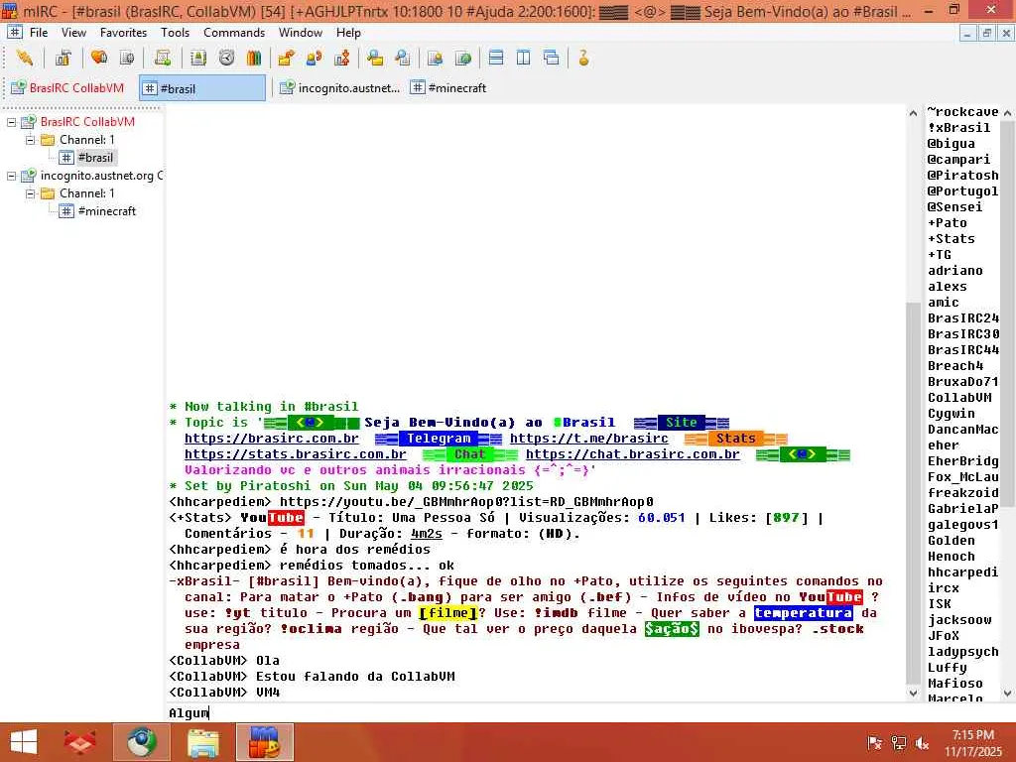Select nick @Piratosh in the nicklist
This screenshot has height=762, width=1016.
962,175
